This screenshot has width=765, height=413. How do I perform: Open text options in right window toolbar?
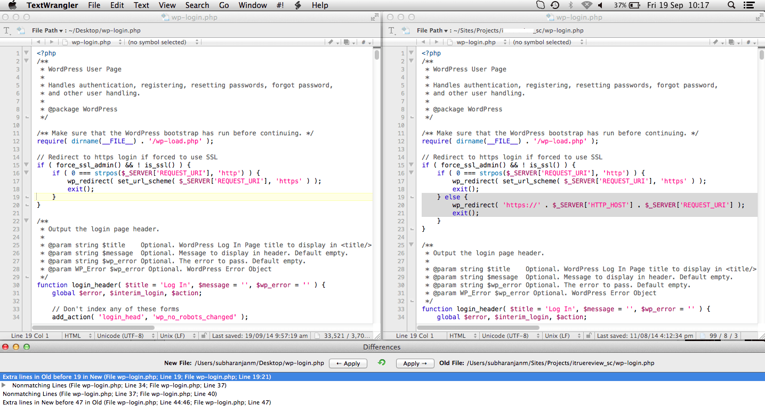(x=393, y=30)
